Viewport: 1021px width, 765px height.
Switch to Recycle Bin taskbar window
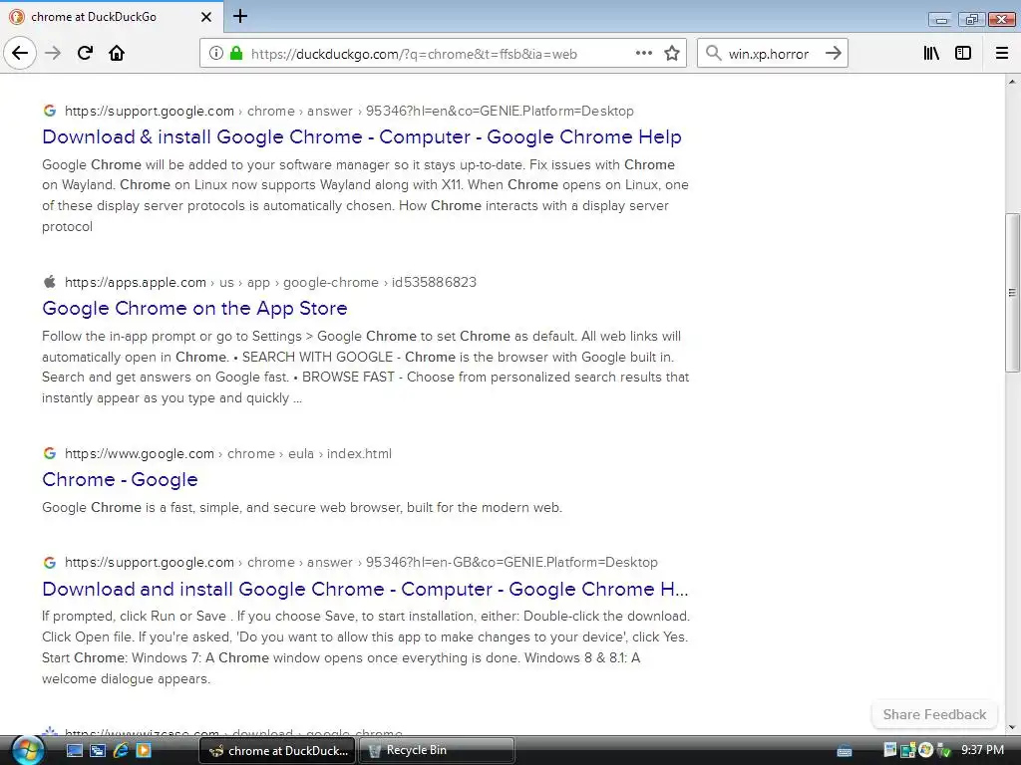click(x=437, y=750)
